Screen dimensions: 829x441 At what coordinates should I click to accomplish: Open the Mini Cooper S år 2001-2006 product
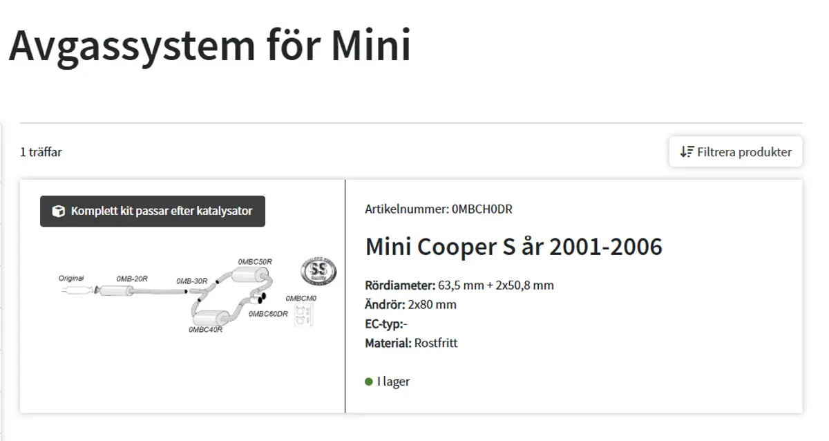point(513,247)
